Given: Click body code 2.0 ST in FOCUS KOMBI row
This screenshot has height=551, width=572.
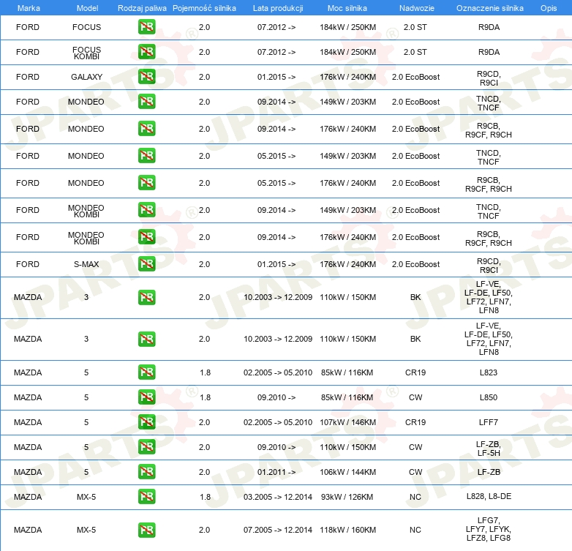Looking at the screenshot, I should point(415,52).
